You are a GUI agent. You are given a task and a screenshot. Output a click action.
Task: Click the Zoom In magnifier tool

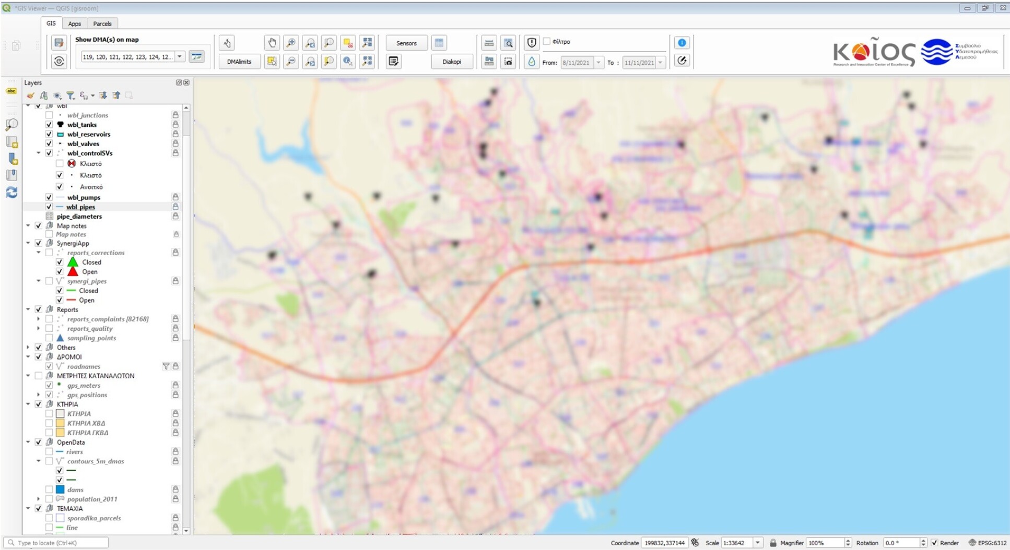pos(291,43)
